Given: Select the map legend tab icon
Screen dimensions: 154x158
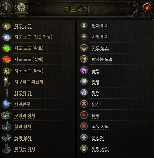Looking at the screenshot, I should point(22,7).
